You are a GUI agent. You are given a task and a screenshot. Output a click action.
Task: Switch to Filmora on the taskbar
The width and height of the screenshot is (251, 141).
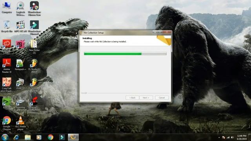tap(62, 137)
